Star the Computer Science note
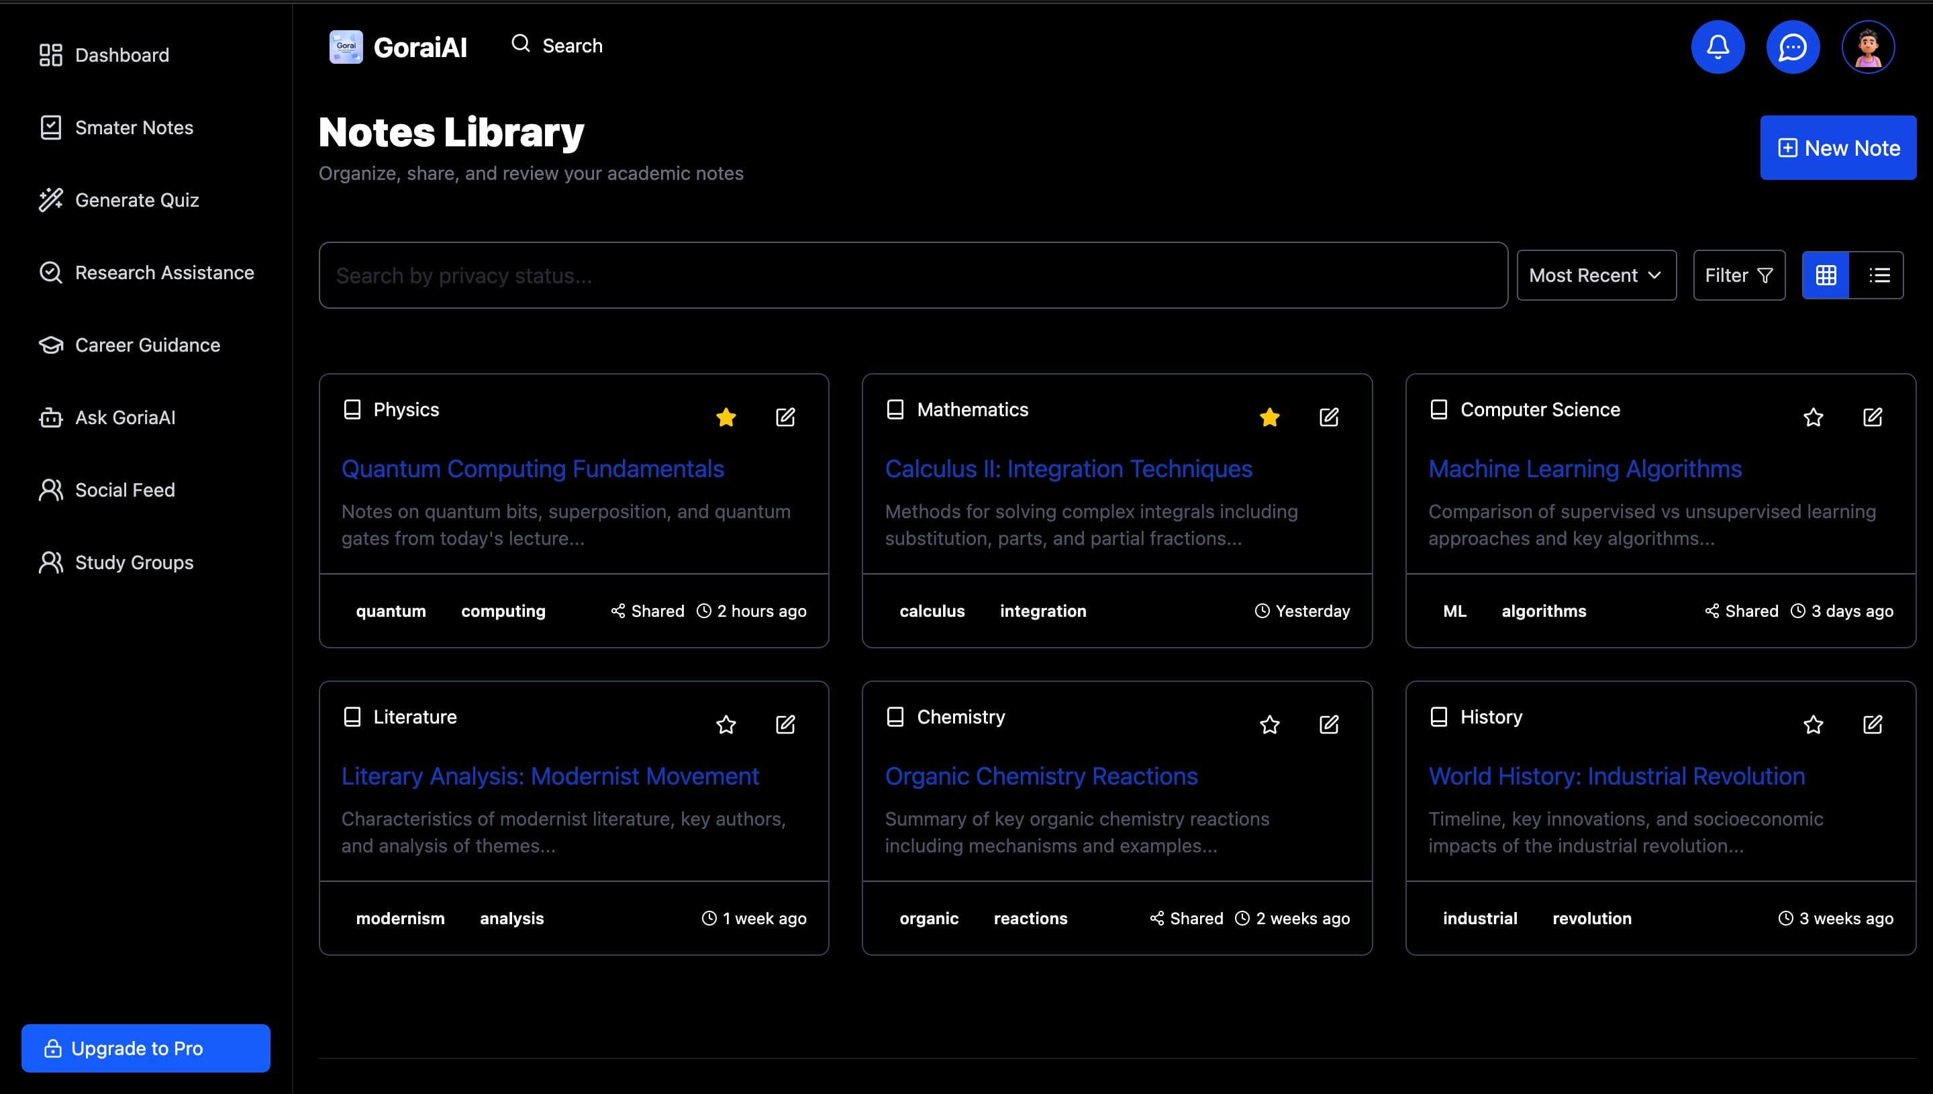 (x=1813, y=417)
